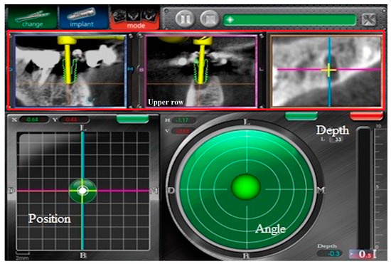Click the X offset value -0.64

click(33, 120)
